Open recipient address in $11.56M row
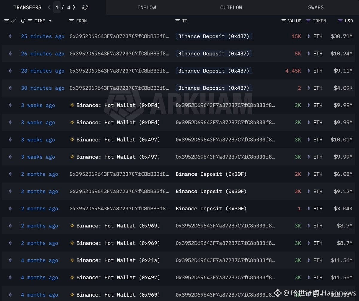The image size is (359, 301). pyautogui.click(x=225, y=260)
